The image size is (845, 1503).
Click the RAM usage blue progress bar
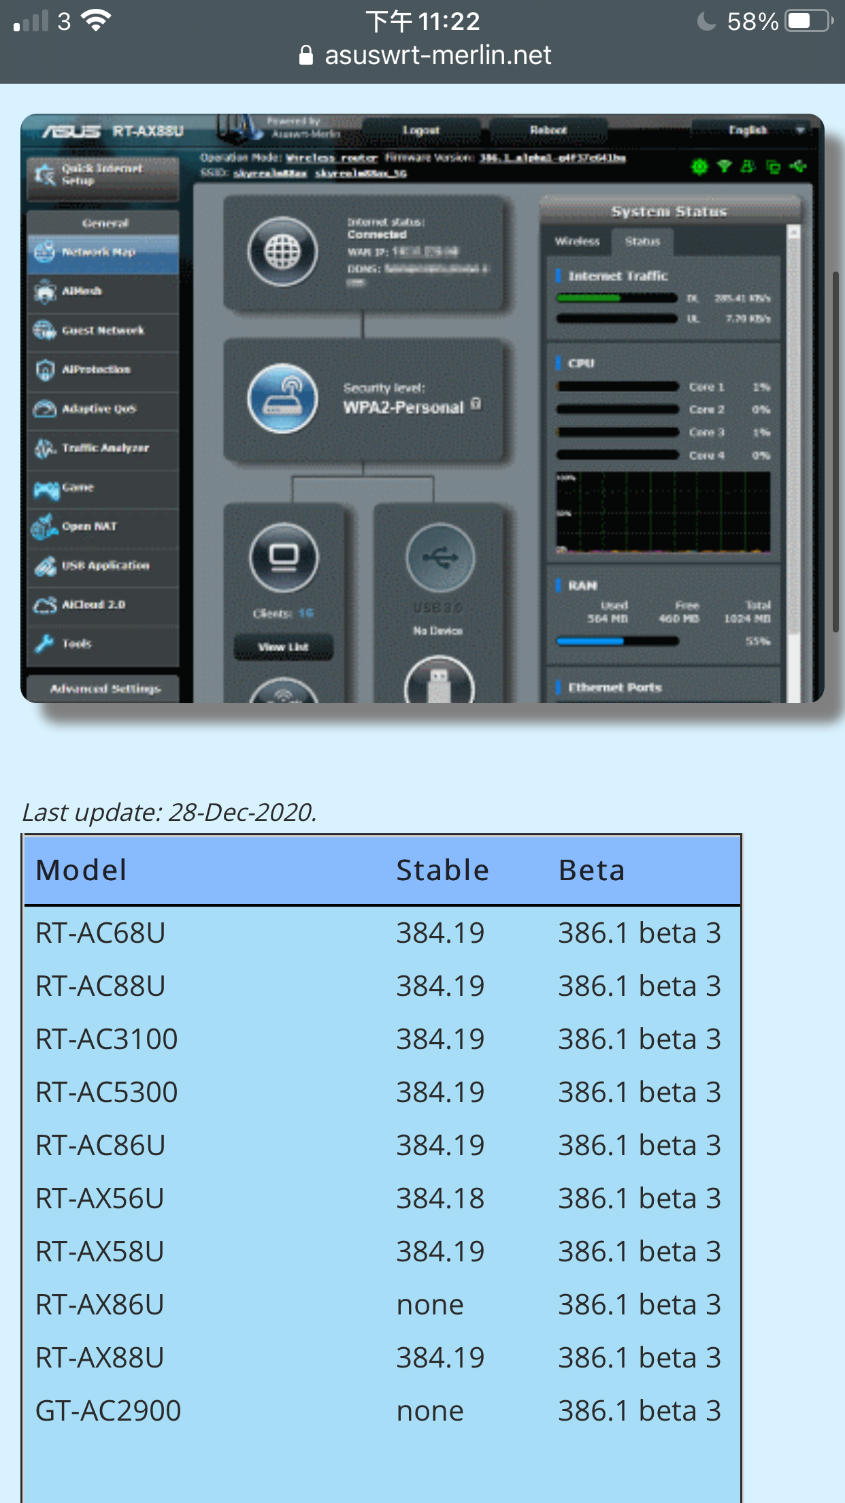(616, 641)
